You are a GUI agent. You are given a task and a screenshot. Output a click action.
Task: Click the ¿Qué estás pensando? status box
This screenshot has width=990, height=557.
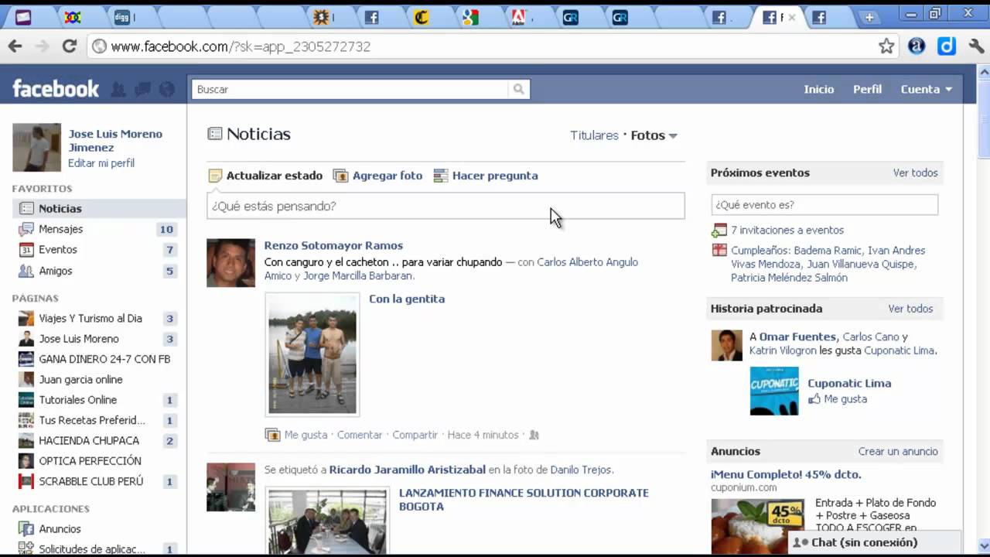coord(445,206)
